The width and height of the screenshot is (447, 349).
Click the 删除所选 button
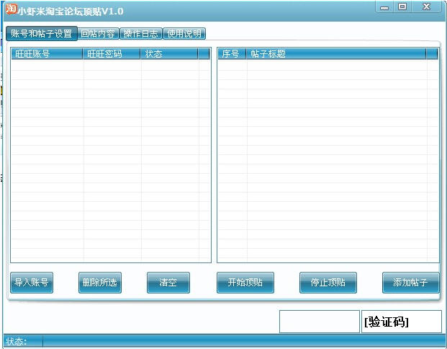pyautogui.click(x=100, y=283)
